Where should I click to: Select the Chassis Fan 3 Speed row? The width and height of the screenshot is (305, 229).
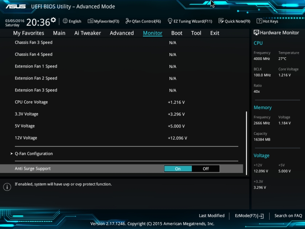pos(122,43)
